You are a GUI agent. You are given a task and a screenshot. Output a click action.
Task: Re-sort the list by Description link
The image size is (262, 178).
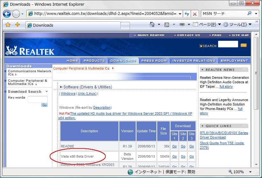click(102, 107)
